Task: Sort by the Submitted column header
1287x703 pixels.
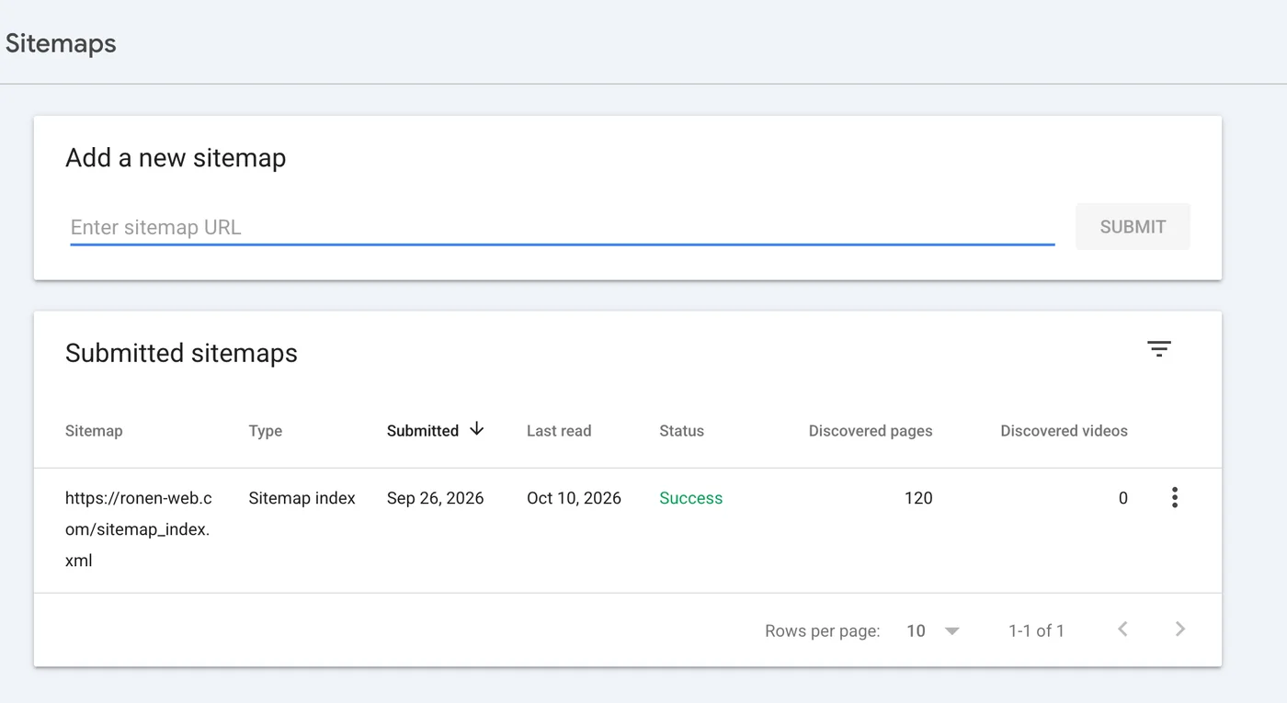Action: coord(423,431)
